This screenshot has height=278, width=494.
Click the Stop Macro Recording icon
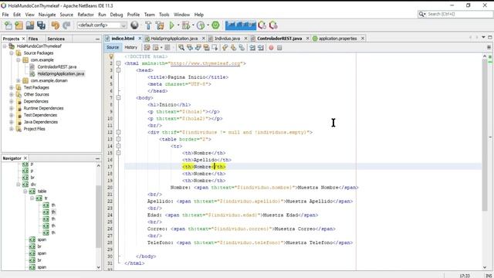[x=279, y=48]
